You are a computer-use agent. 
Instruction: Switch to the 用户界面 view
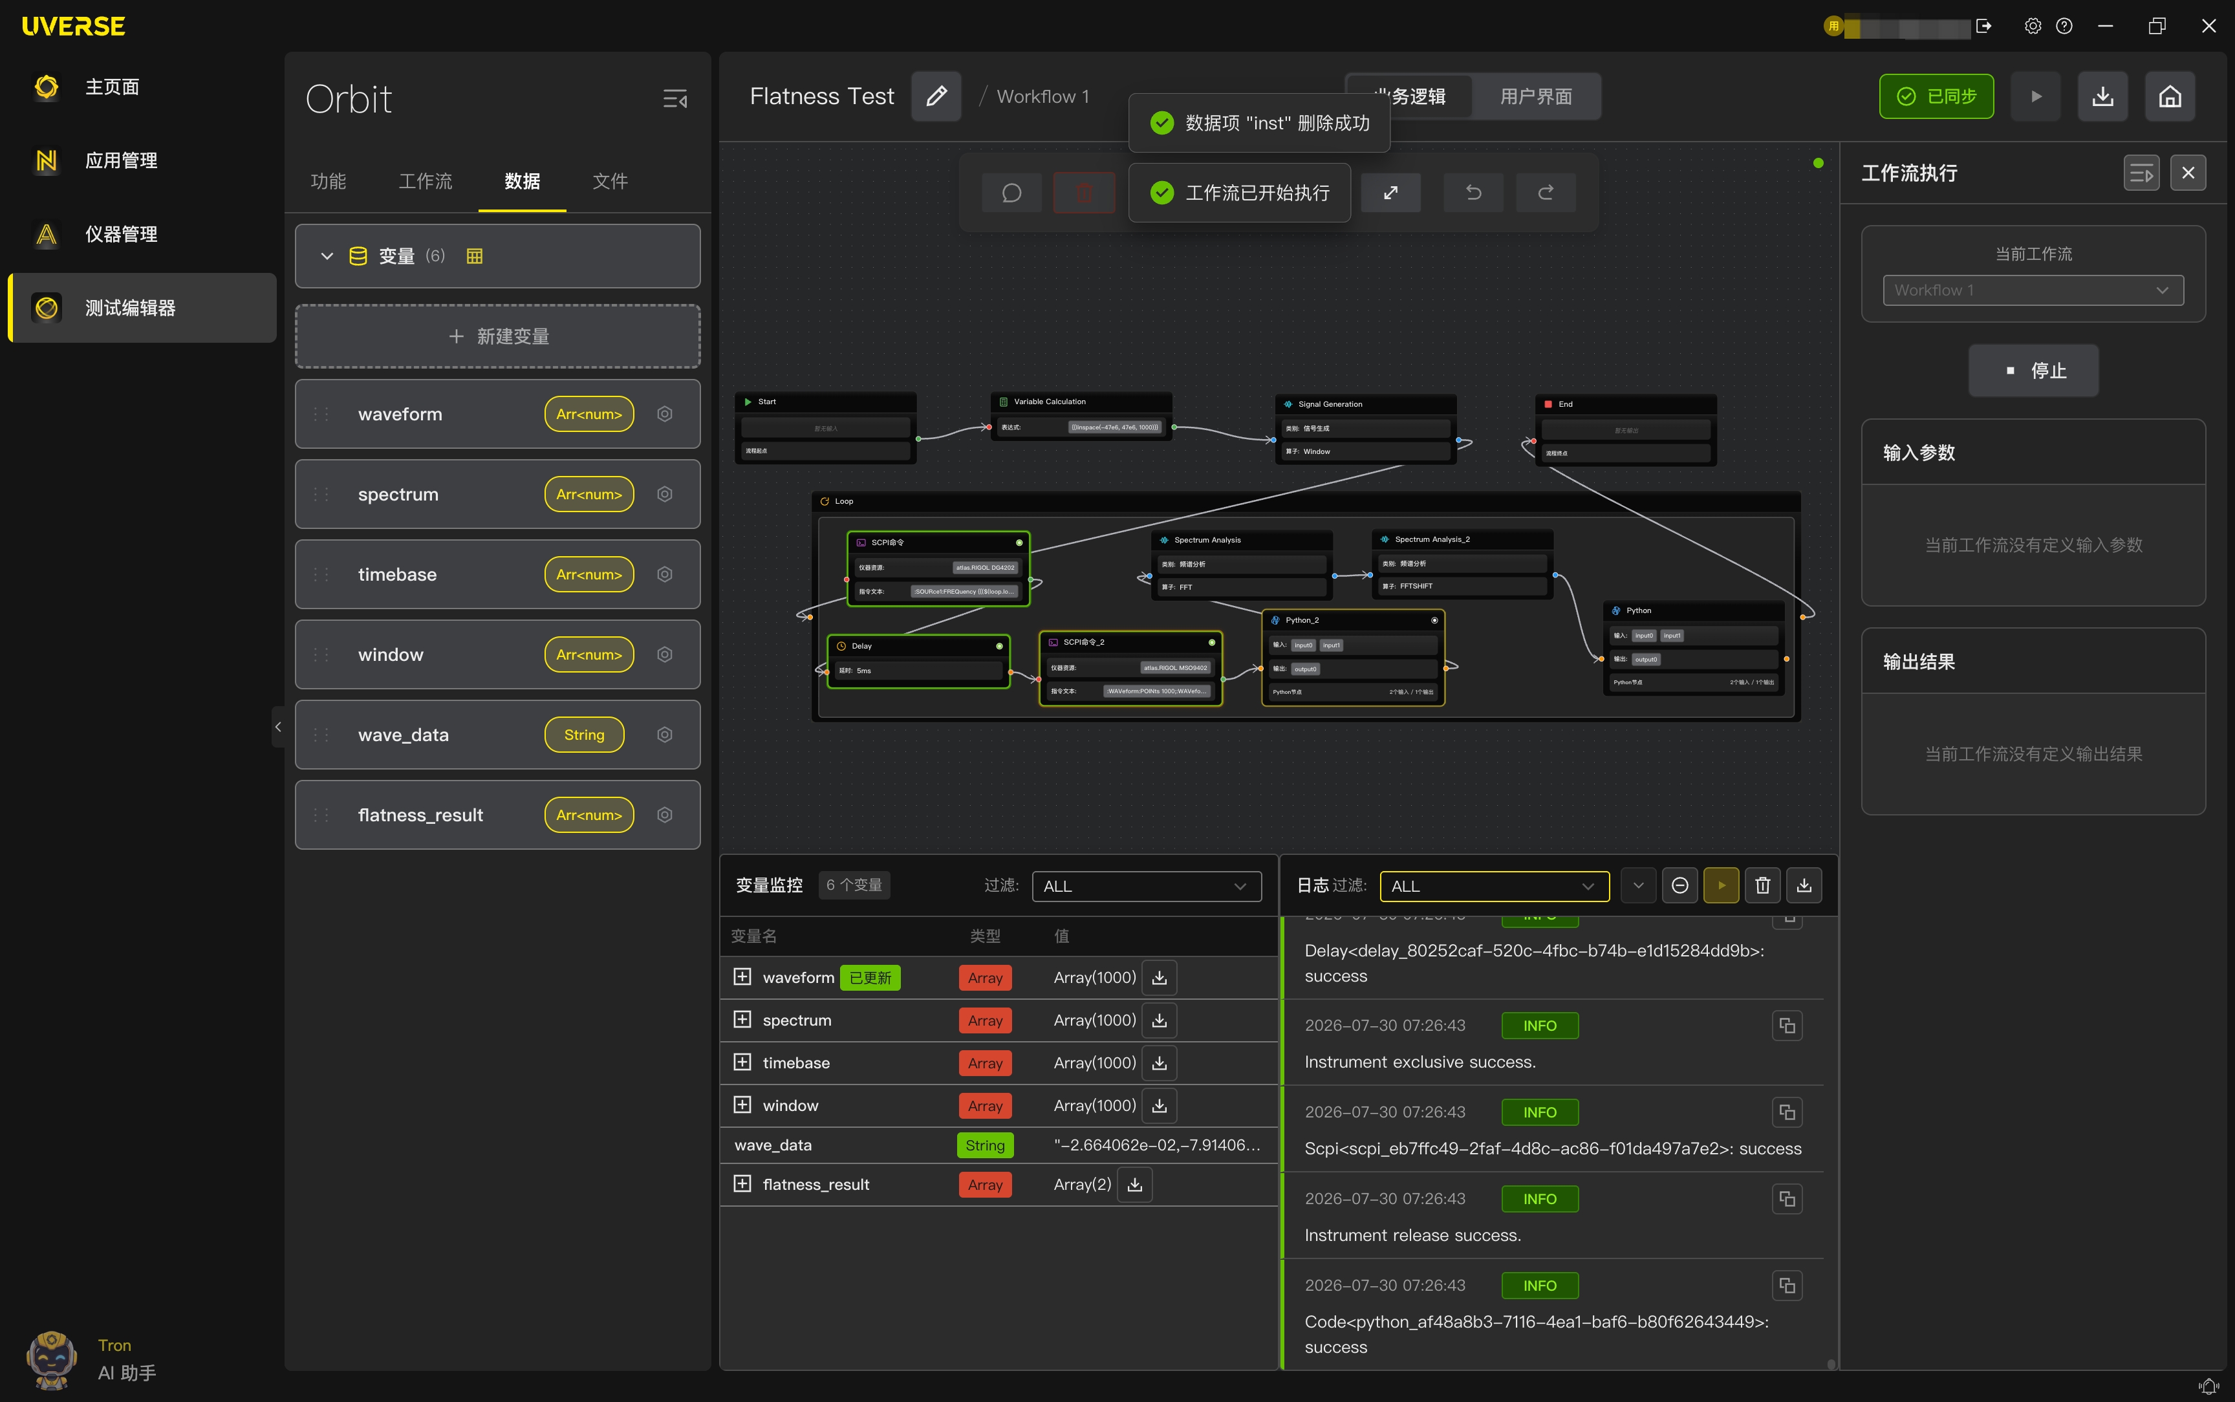coord(1536,96)
